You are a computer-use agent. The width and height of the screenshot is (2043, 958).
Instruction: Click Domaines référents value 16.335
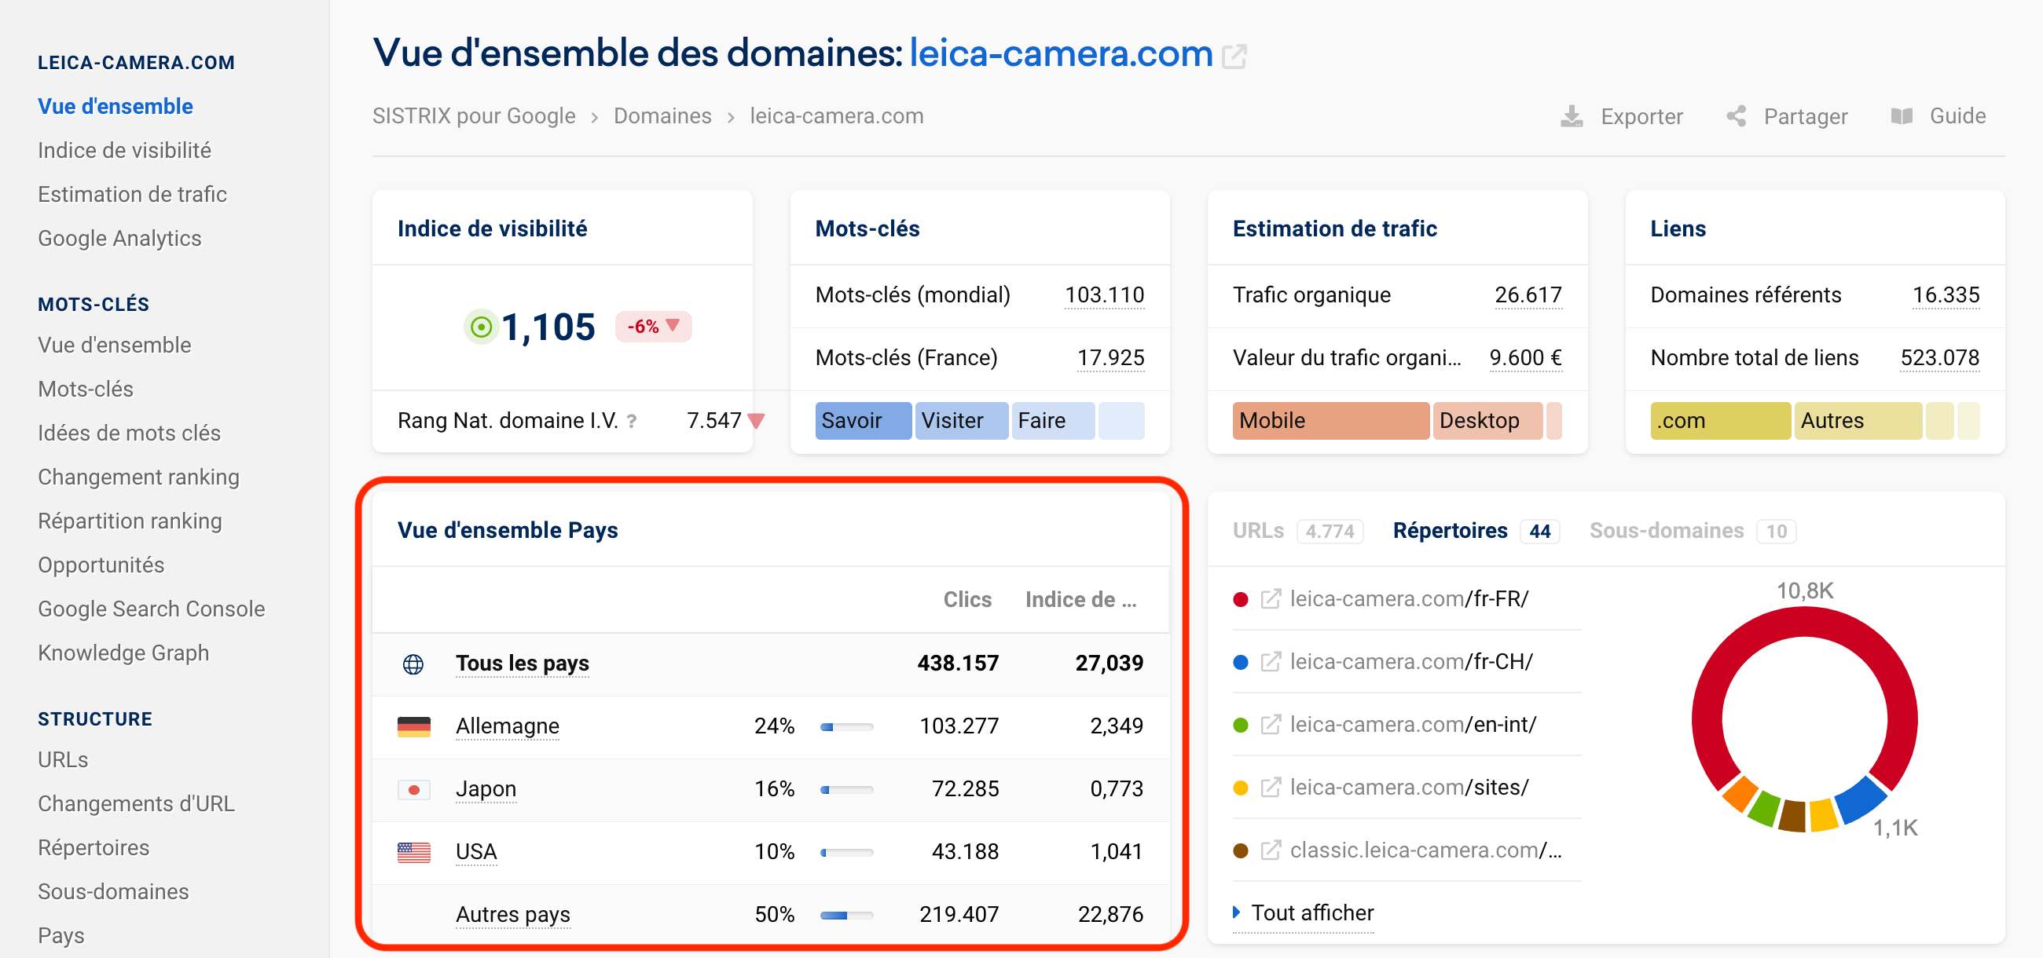pos(1946,294)
